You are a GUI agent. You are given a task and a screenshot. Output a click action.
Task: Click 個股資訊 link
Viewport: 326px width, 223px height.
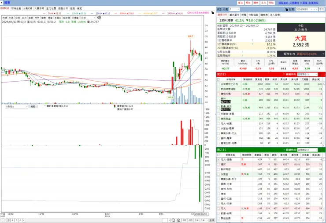pyautogui.click(x=283, y=3)
